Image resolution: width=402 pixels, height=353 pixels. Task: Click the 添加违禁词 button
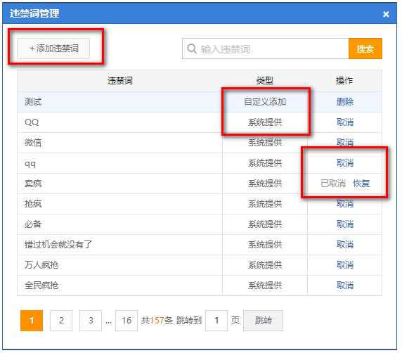(53, 49)
